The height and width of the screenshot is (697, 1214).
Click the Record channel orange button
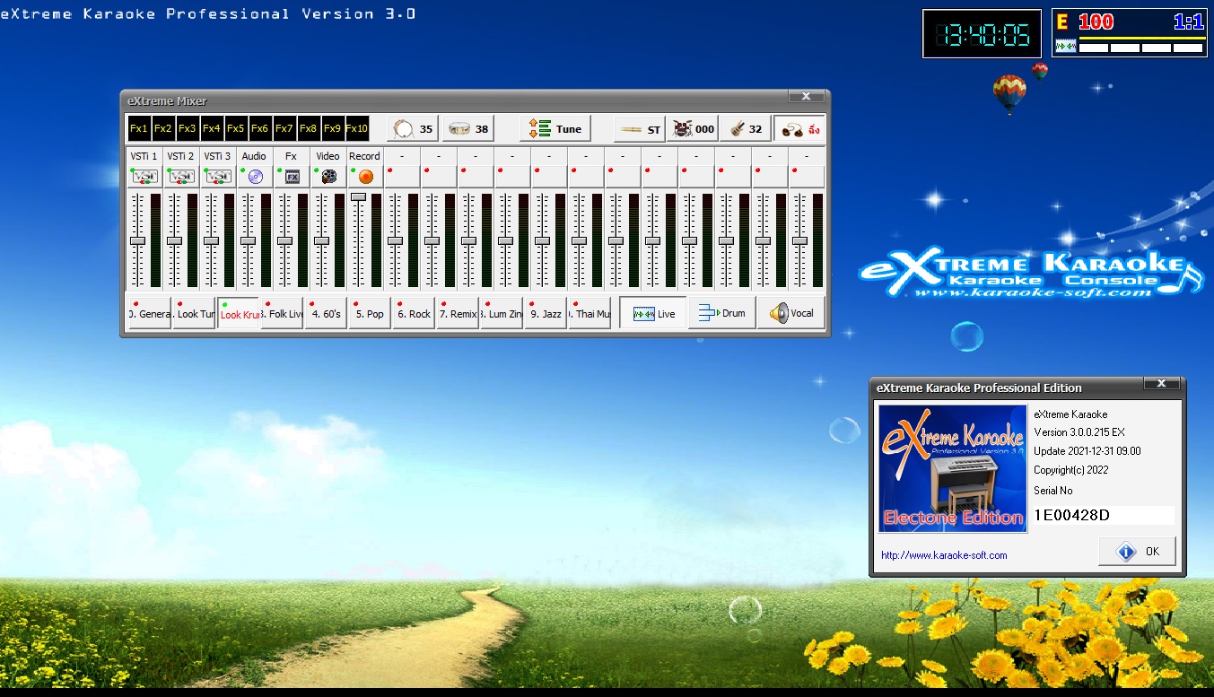(x=365, y=177)
